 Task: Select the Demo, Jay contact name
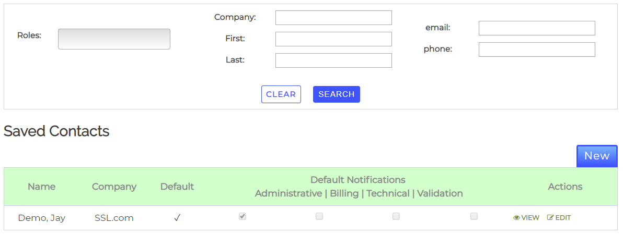point(41,218)
